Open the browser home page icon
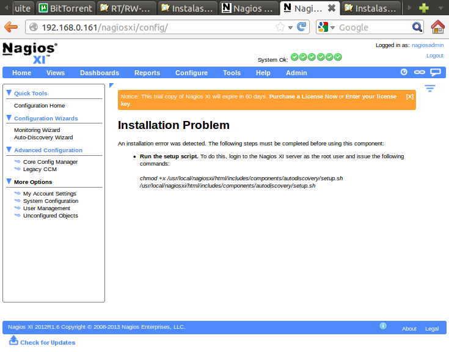This screenshot has width=449, height=352. pyautogui.click(x=438, y=27)
